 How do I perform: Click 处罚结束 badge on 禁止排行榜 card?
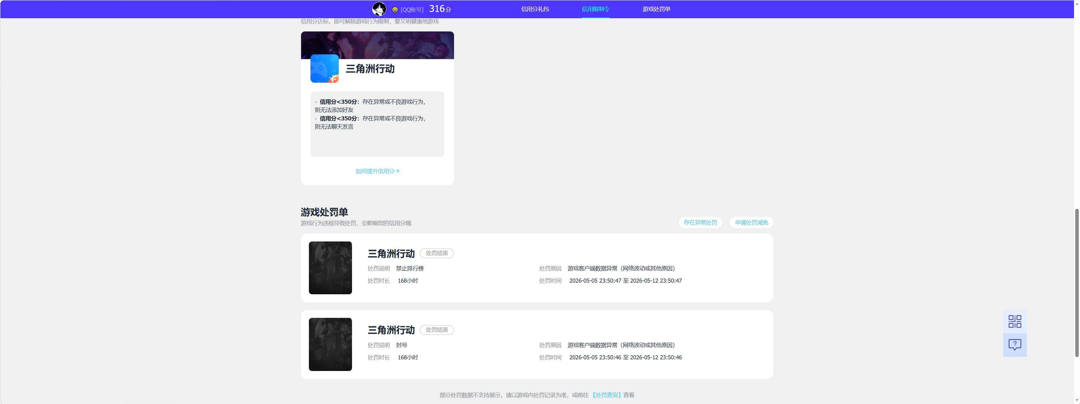pos(436,253)
